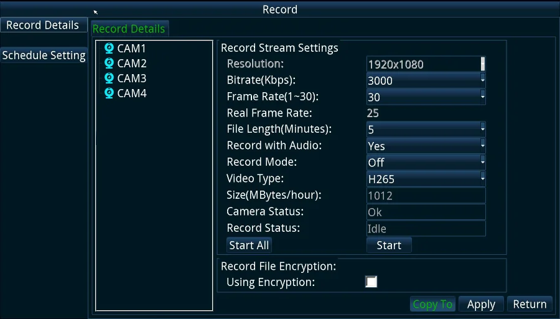Open the Bitrate(Kbps) dropdown
Screen dimensions: 560x319
(x=426, y=80)
